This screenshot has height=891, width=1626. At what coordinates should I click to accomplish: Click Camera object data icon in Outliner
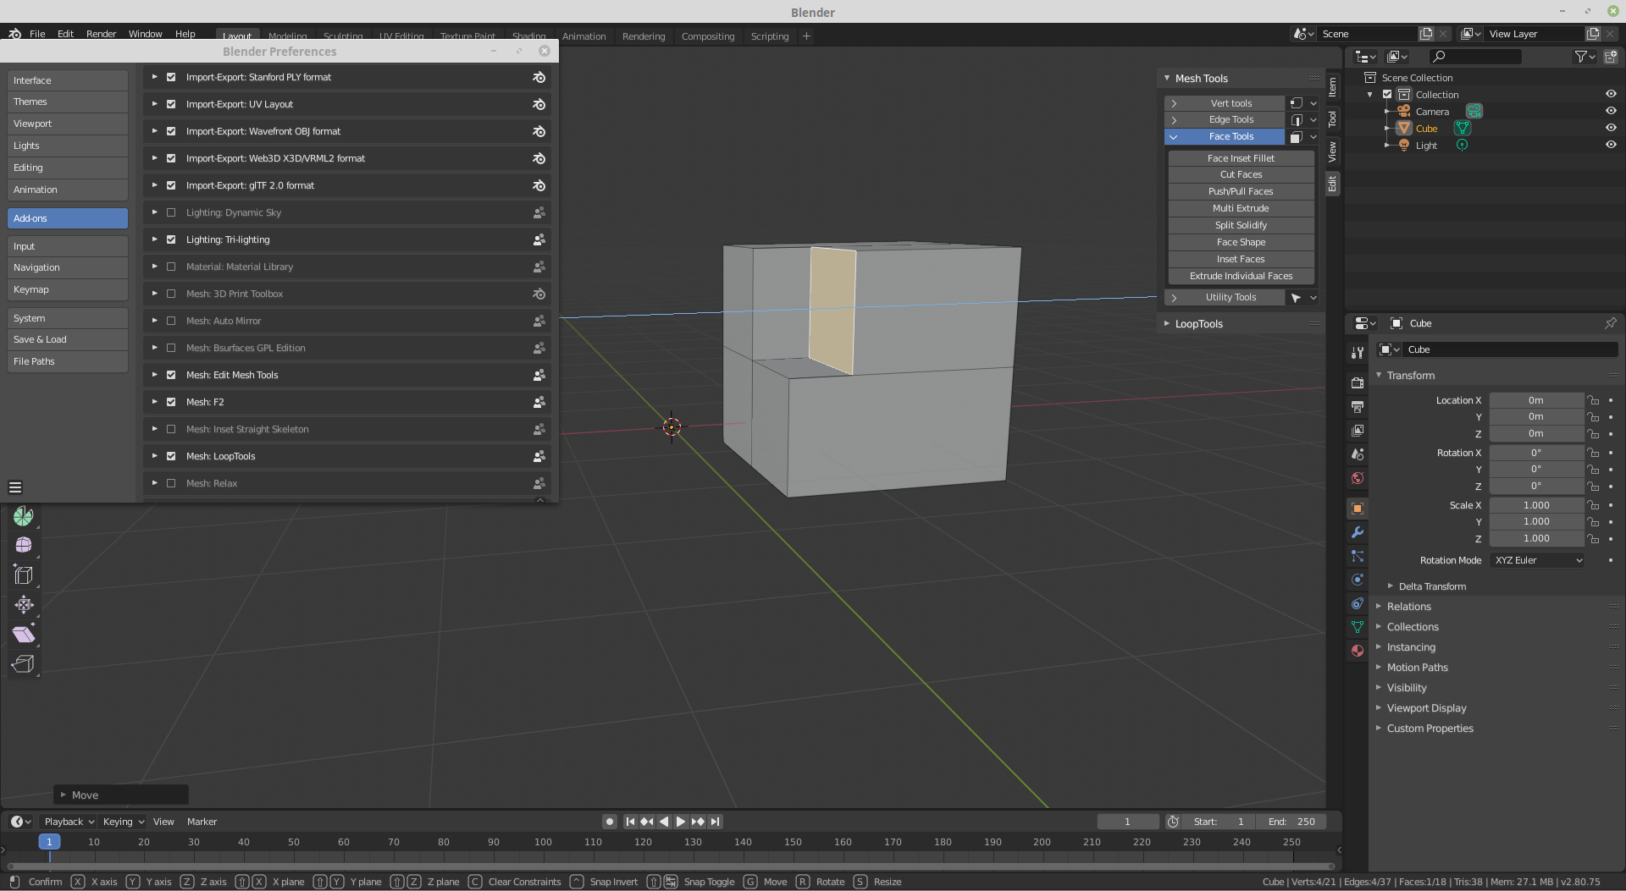[x=1474, y=112]
